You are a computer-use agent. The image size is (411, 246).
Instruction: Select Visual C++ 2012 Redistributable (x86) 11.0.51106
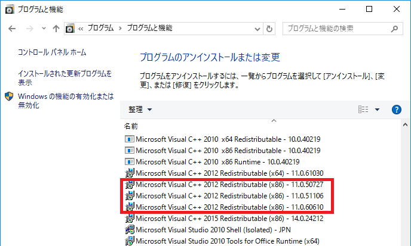click(x=229, y=196)
